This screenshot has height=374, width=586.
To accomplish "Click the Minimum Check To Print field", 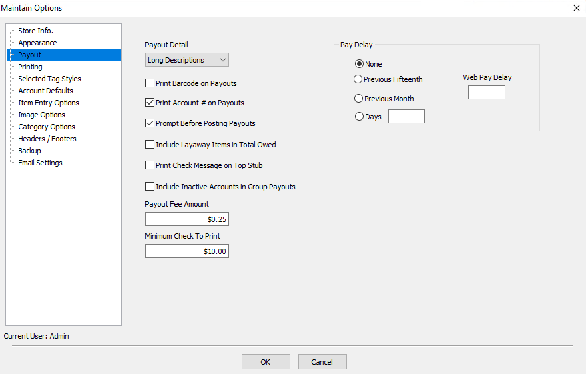I will 187,251.
